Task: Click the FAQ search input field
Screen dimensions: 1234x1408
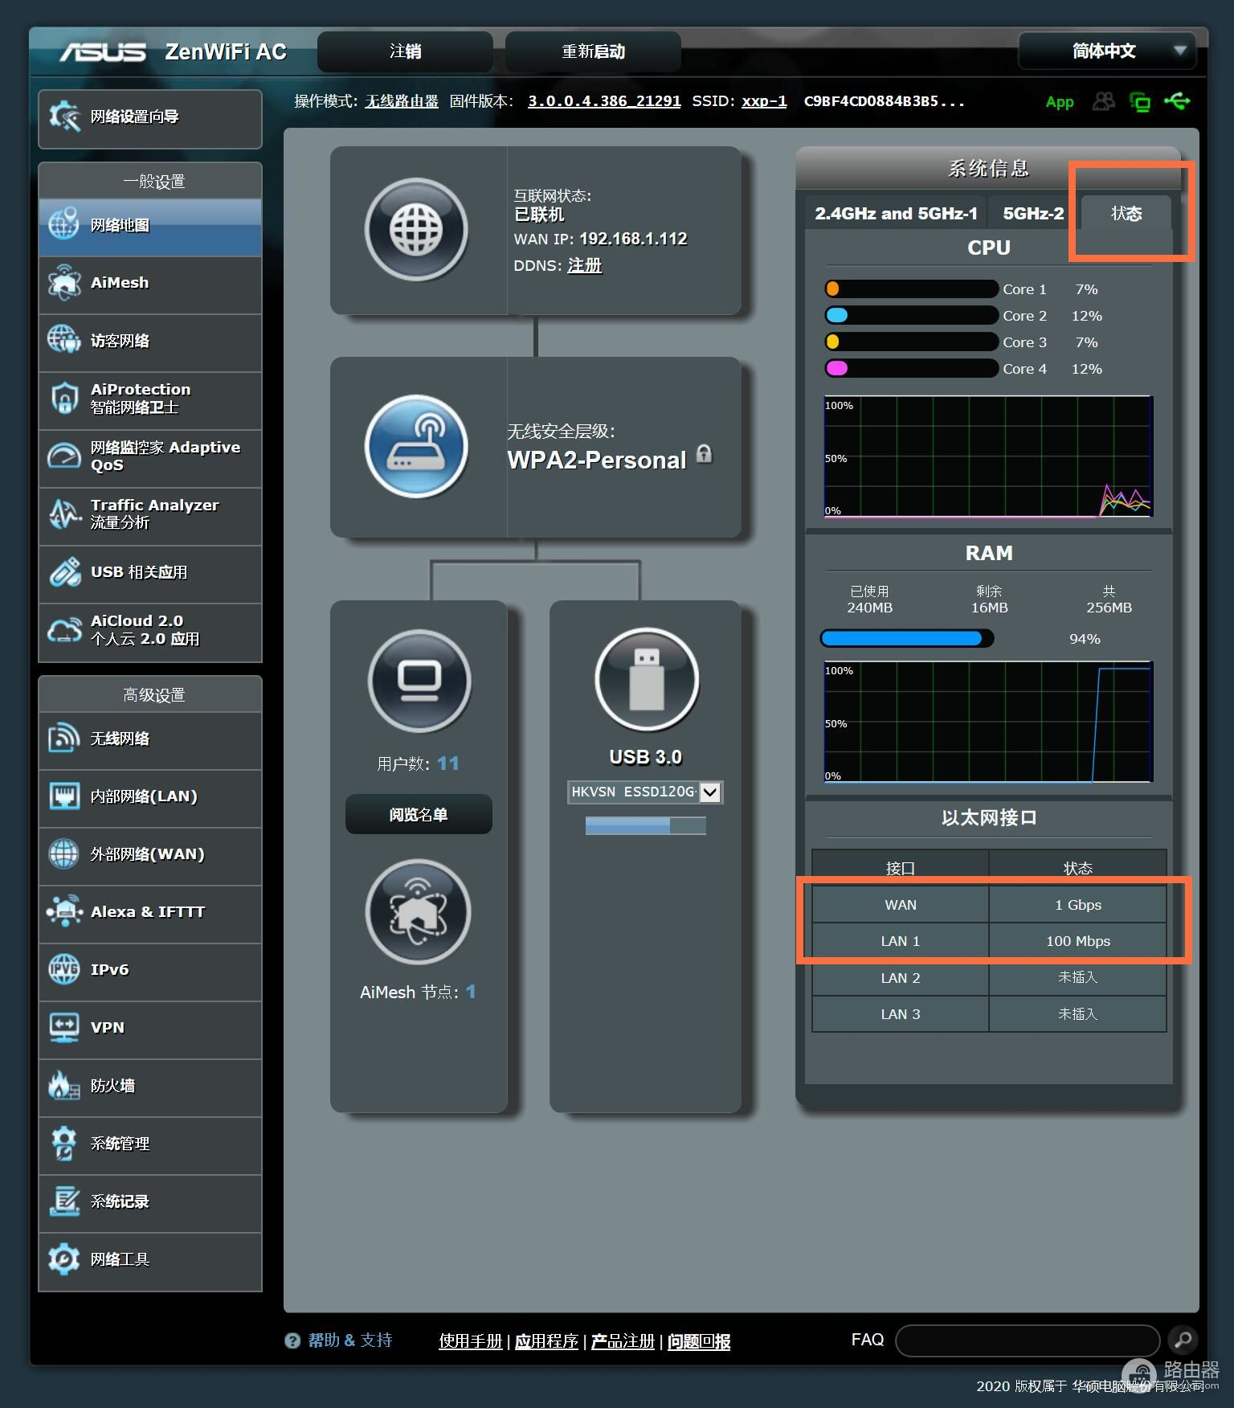Action: tap(1027, 1340)
